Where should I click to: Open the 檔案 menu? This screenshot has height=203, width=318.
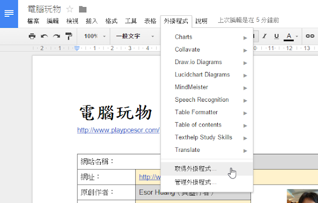(x=33, y=21)
